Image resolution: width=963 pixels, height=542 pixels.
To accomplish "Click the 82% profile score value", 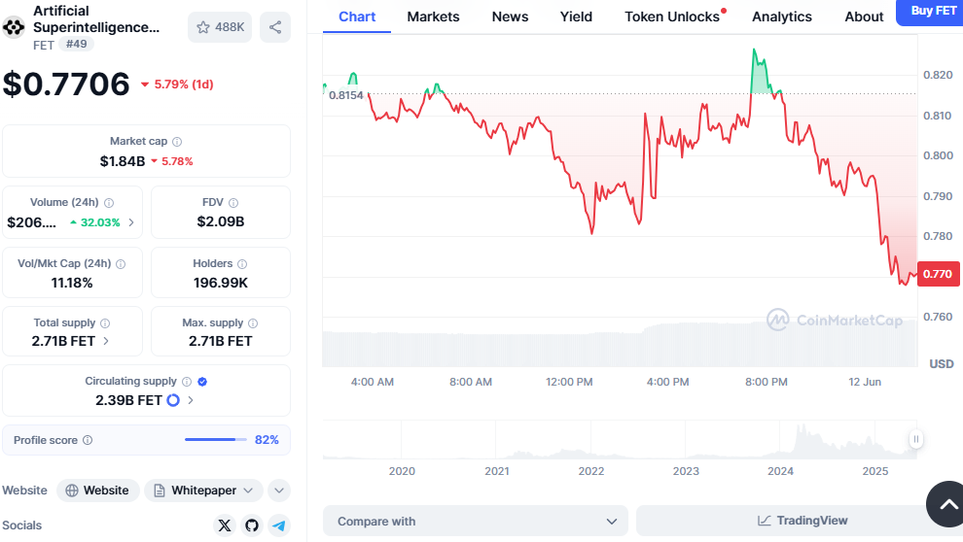I will tap(267, 440).
